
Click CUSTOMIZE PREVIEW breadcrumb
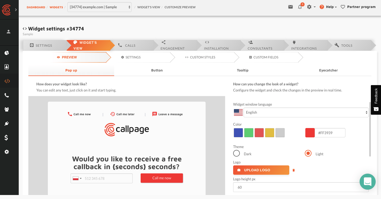180,7
